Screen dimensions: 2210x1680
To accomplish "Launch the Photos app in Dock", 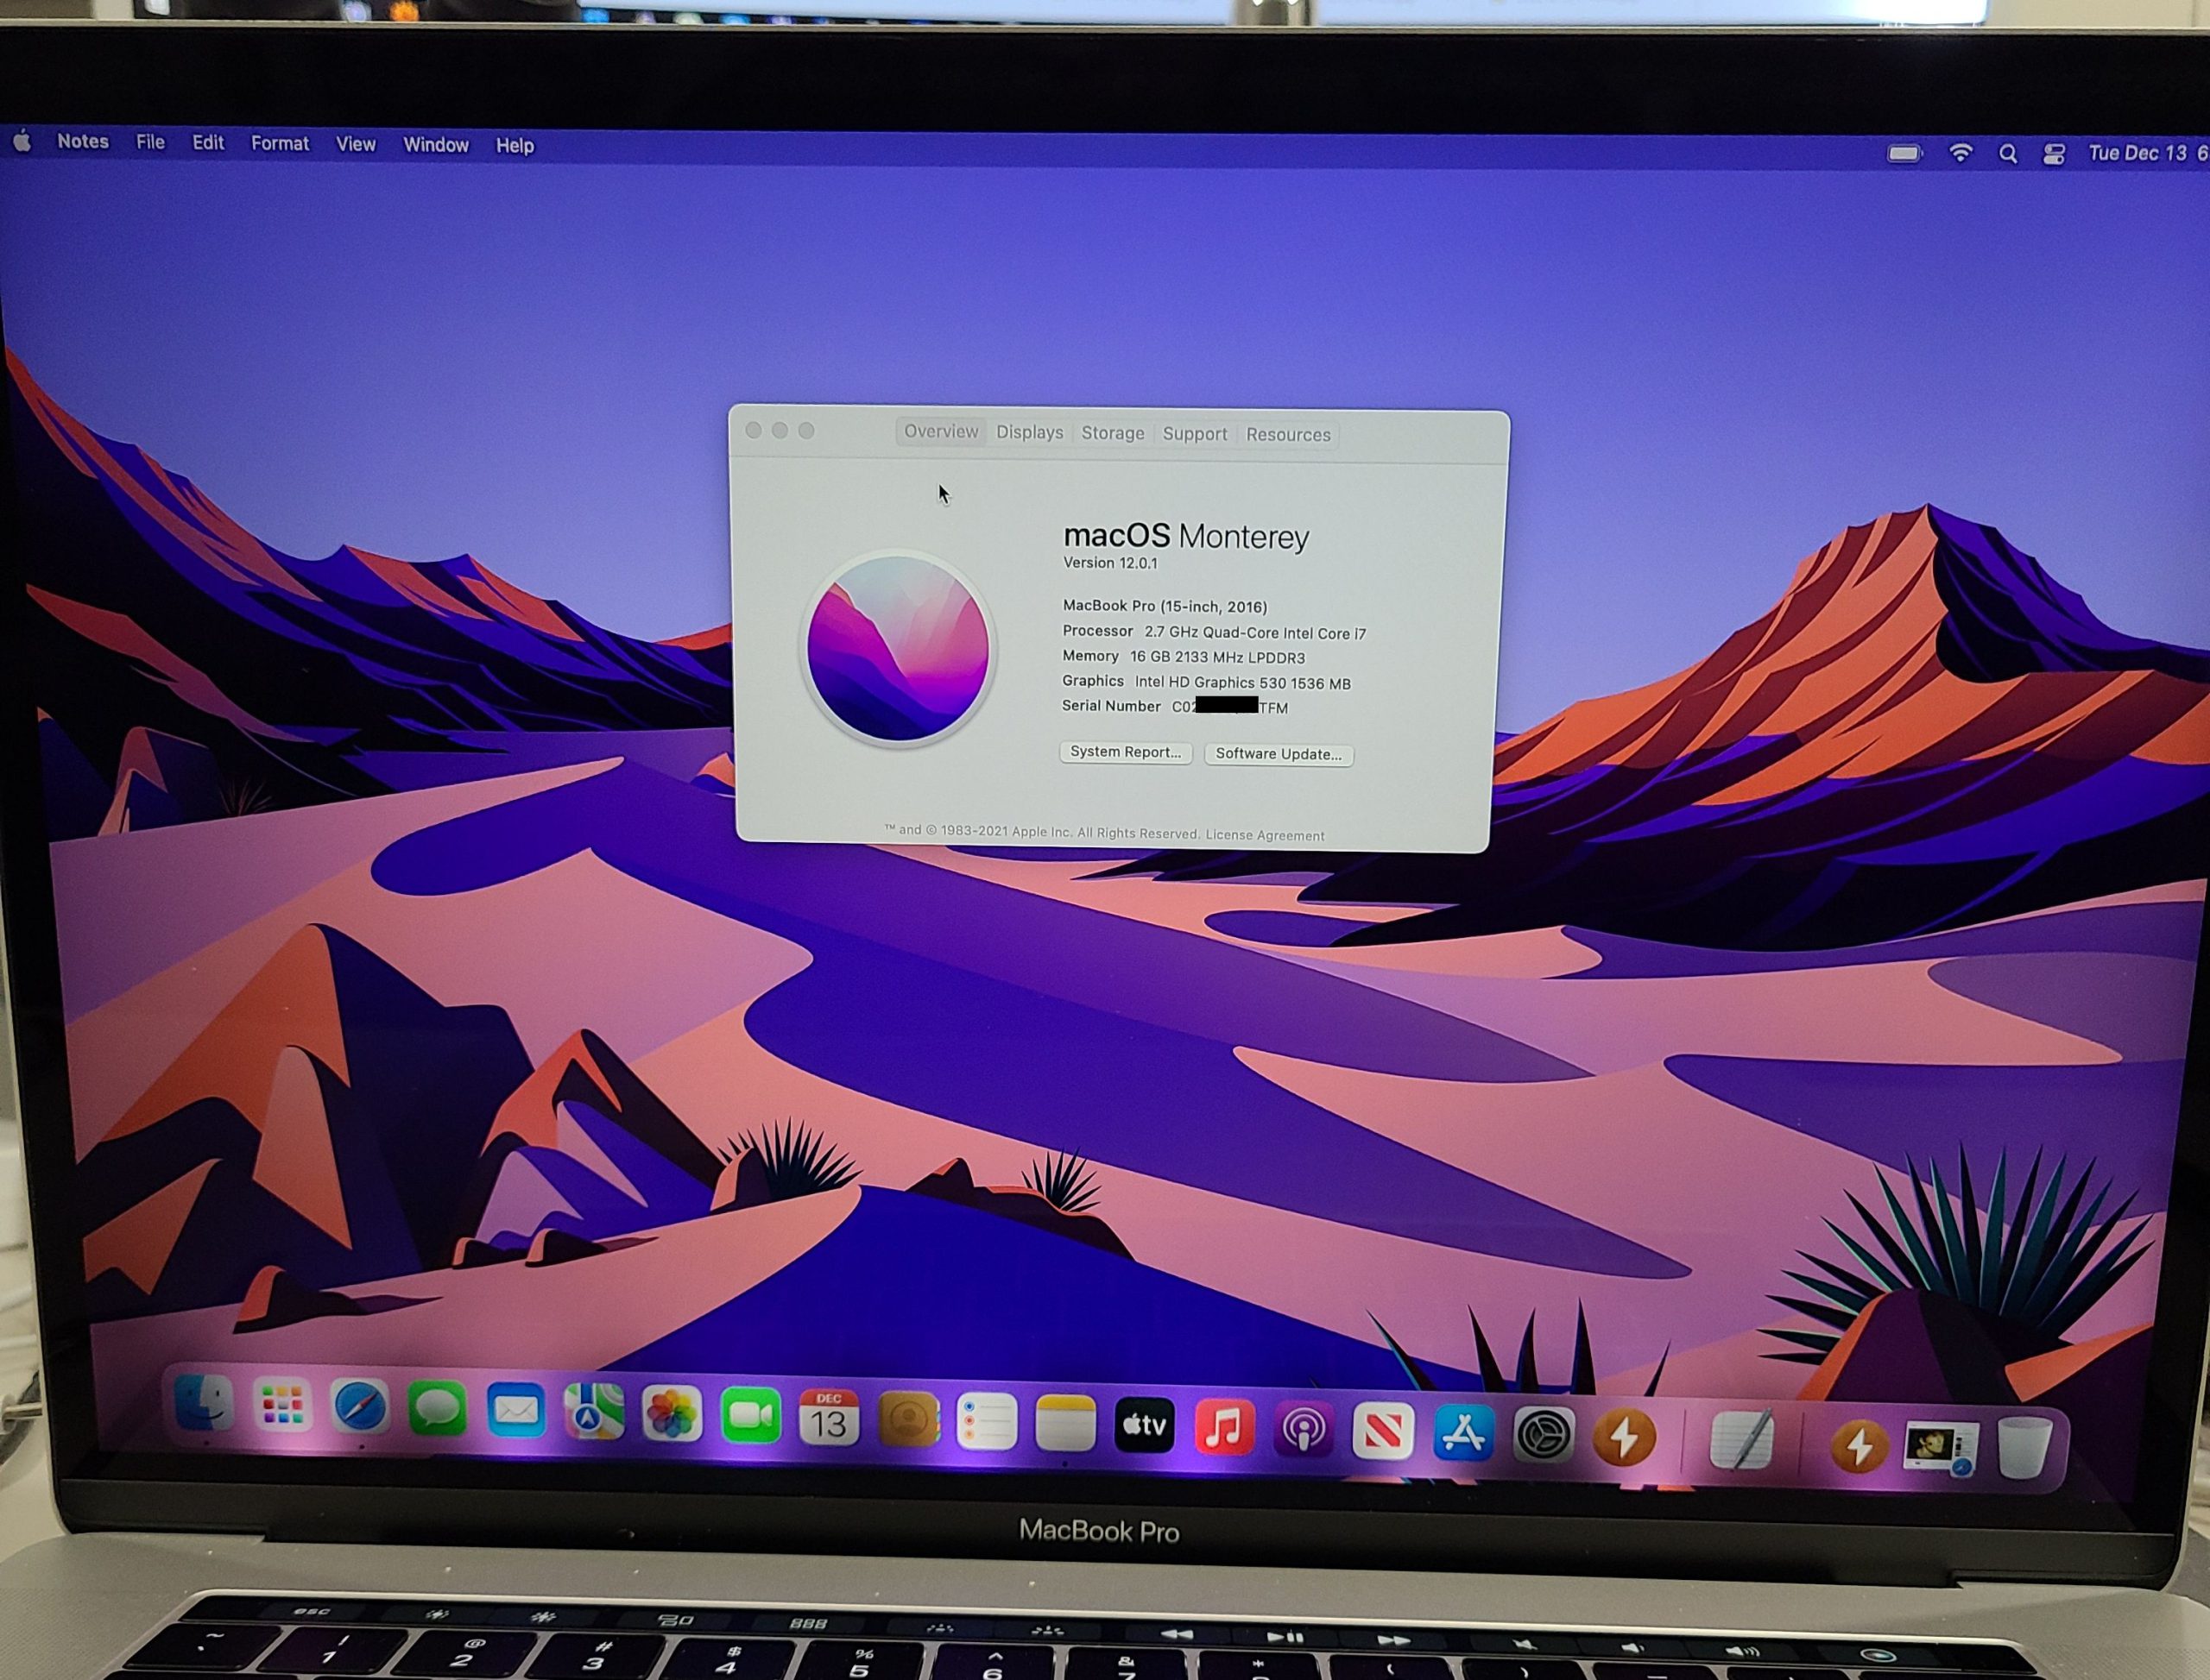I will coord(672,1414).
